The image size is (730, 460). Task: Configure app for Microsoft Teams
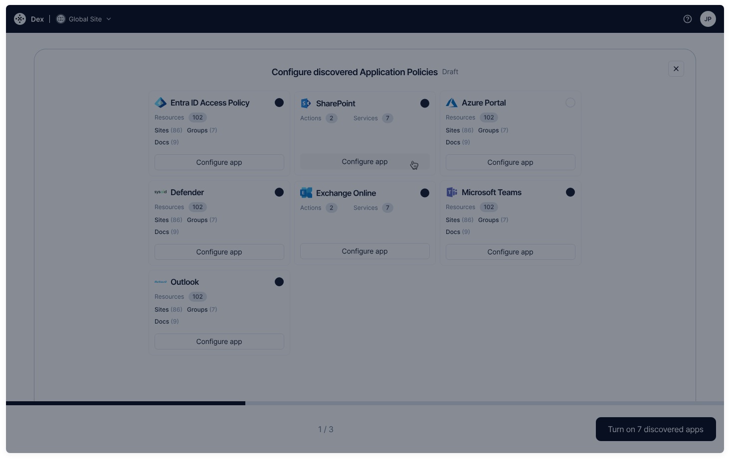point(511,252)
